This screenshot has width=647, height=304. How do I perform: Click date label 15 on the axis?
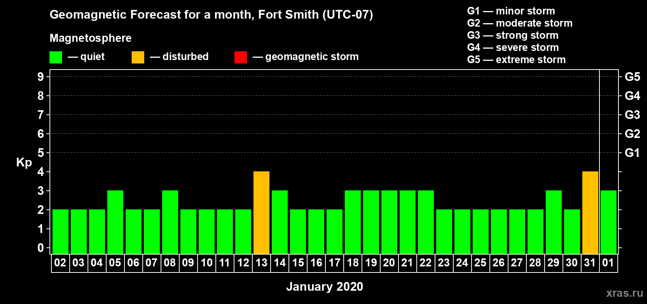[x=298, y=263]
